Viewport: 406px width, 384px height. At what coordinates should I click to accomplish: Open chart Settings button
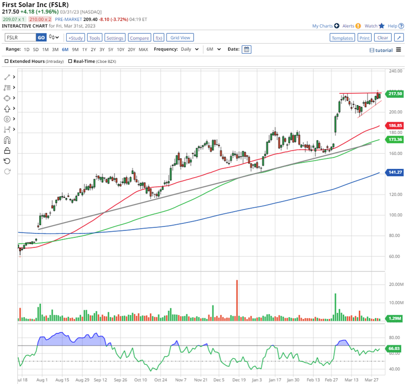point(115,38)
